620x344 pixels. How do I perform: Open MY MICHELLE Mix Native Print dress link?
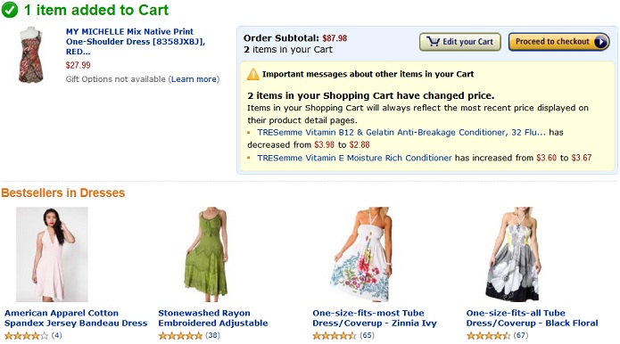click(x=136, y=42)
